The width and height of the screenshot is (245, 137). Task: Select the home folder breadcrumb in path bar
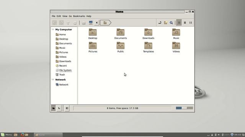106,23
